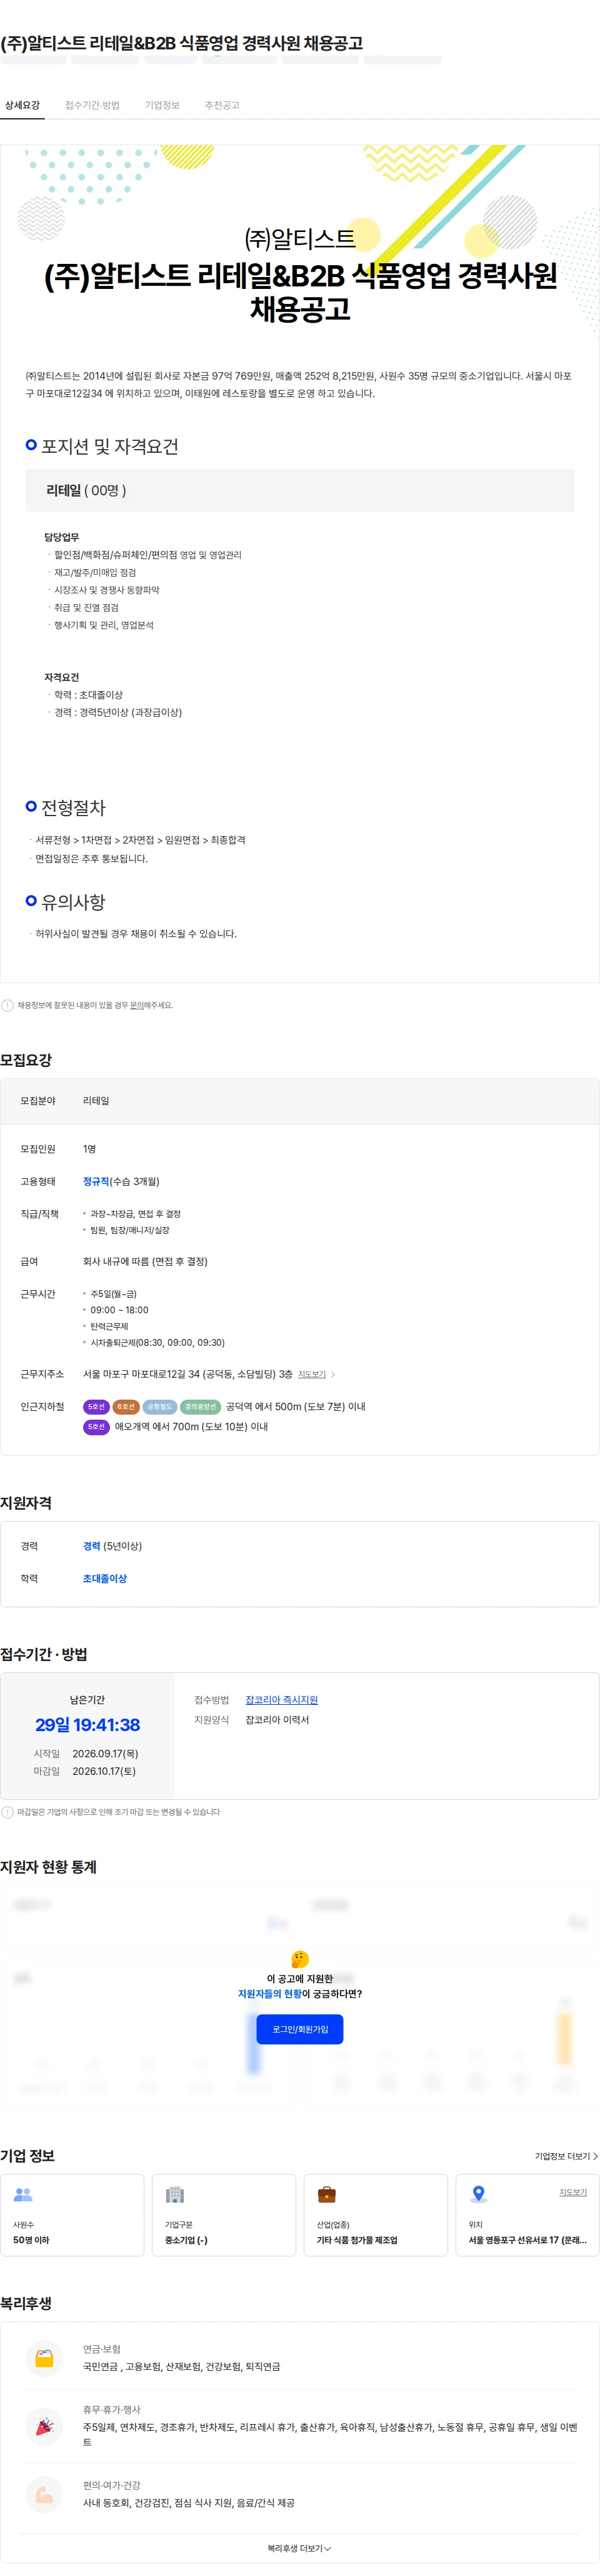
Task: Click the 문의 link under the job details
Action: (137, 1005)
